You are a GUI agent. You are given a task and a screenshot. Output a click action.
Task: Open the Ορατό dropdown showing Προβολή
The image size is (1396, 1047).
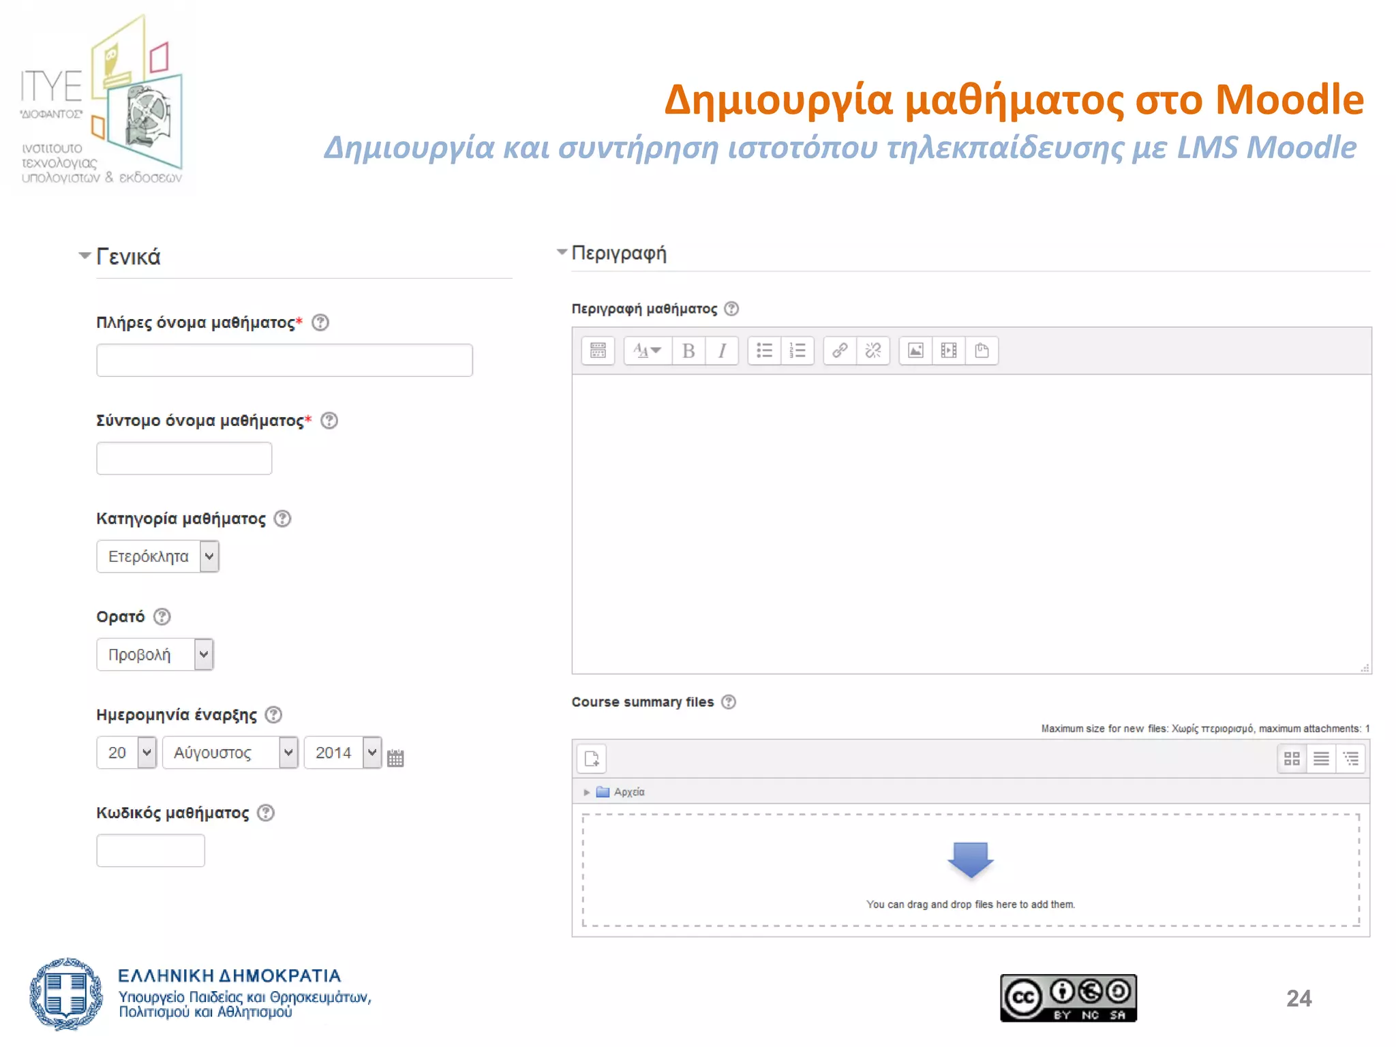[x=155, y=654]
